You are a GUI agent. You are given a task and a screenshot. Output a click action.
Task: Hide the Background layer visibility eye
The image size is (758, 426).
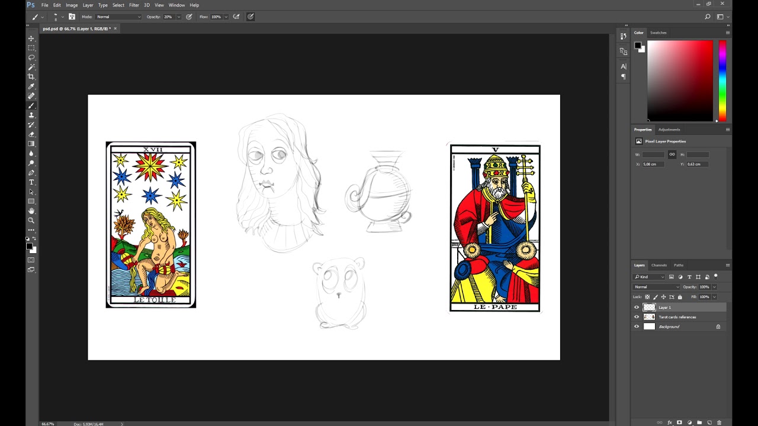pos(637,327)
